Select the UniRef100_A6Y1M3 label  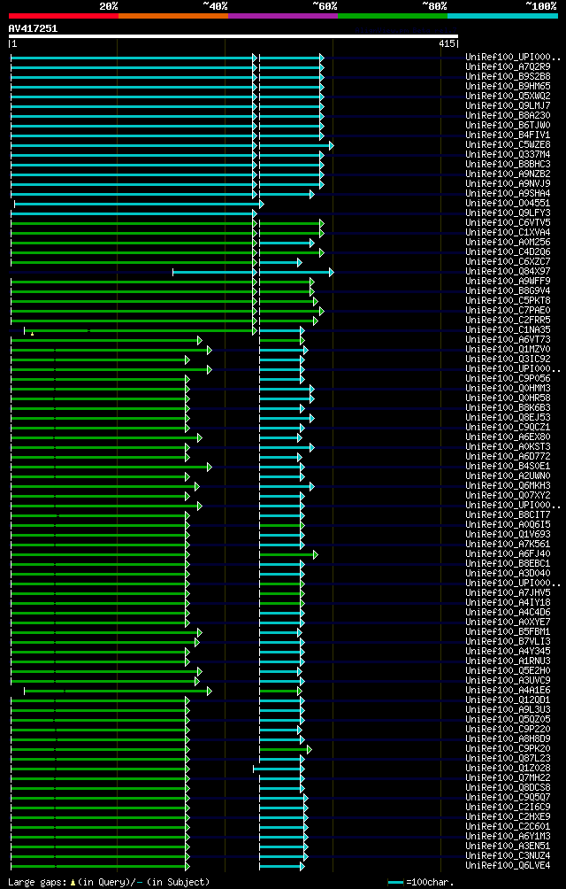tap(508, 836)
